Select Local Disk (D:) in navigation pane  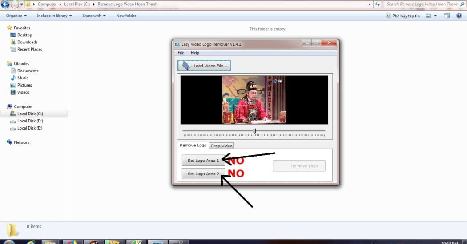pyautogui.click(x=30, y=121)
